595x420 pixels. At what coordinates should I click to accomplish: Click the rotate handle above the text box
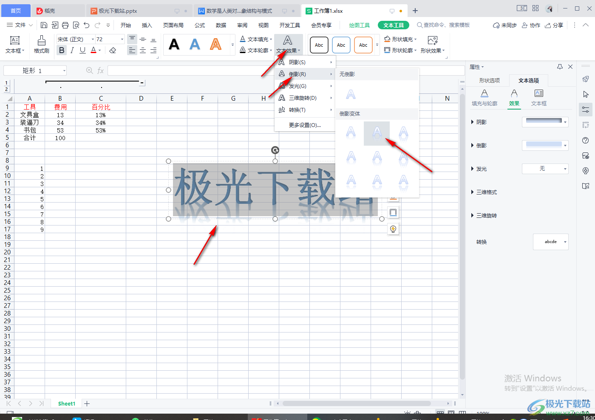pos(275,150)
